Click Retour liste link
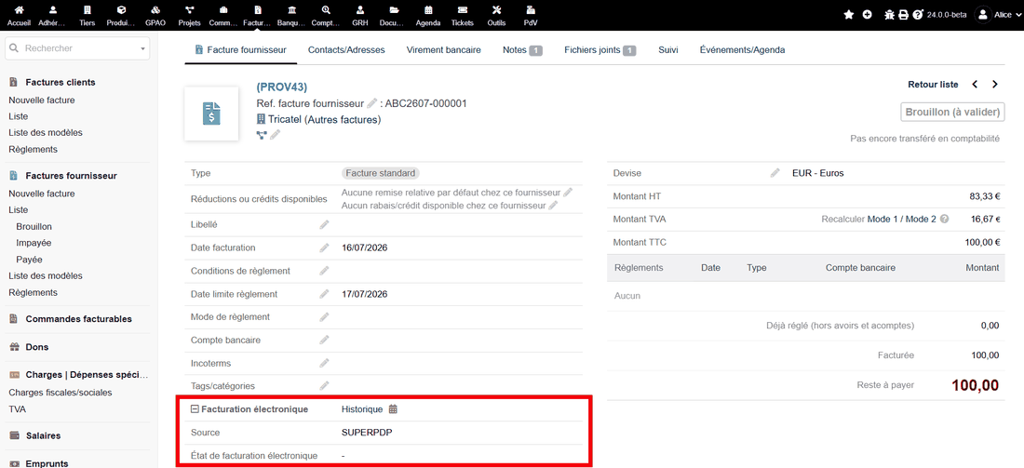The image size is (1024, 468). pyautogui.click(x=933, y=84)
